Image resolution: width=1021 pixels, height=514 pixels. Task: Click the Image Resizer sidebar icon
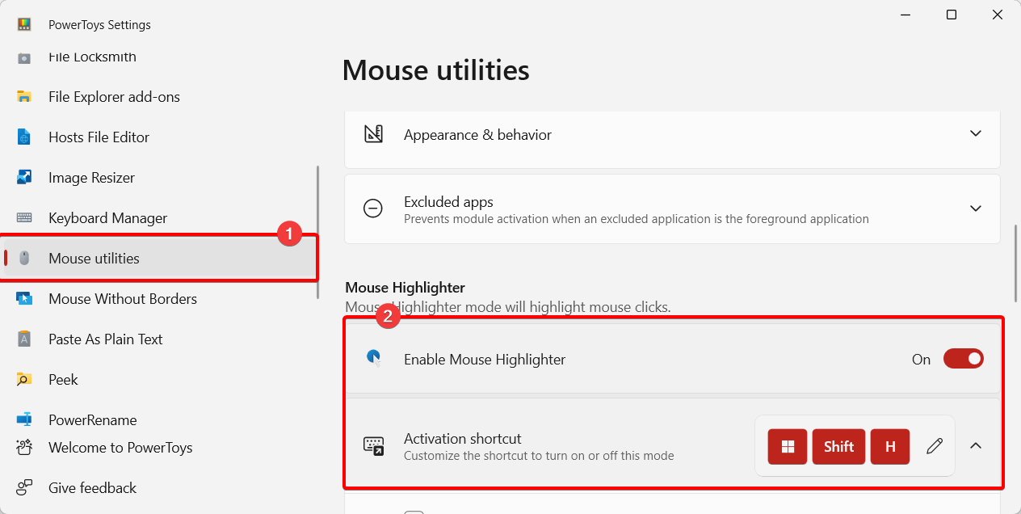[24, 178]
